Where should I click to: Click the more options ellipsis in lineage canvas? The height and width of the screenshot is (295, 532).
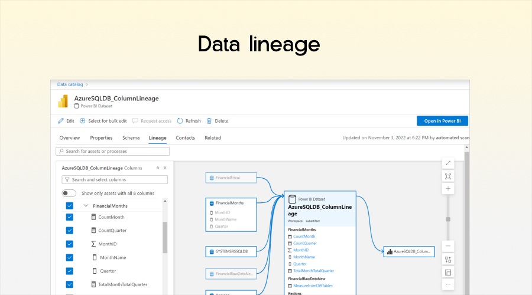448,284
